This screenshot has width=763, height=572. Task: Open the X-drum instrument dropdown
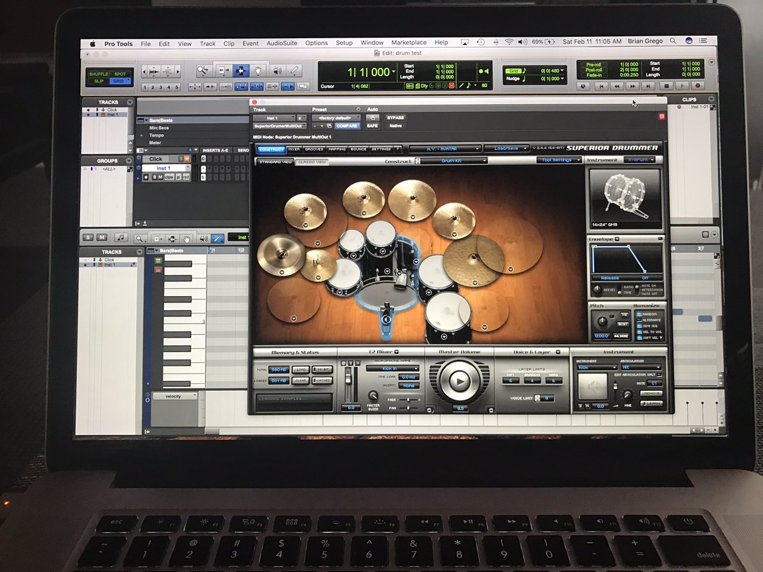tap(639, 160)
